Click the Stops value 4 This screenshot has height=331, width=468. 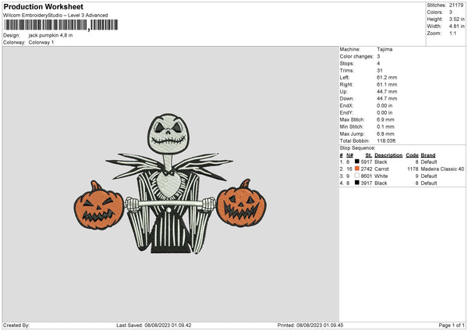click(x=378, y=63)
